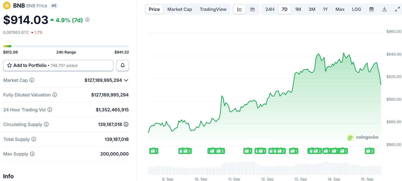Click the bell price alert button

122,65
